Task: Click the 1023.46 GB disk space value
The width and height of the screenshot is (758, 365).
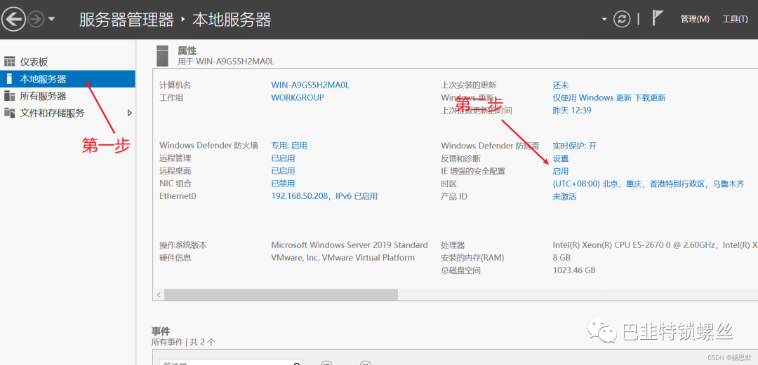Action: [574, 270]
